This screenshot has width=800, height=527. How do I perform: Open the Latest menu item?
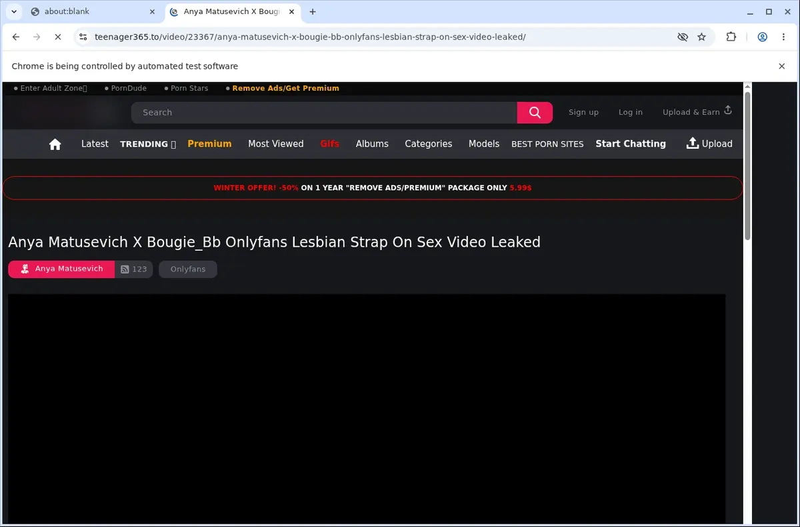[x=95, y=143]
